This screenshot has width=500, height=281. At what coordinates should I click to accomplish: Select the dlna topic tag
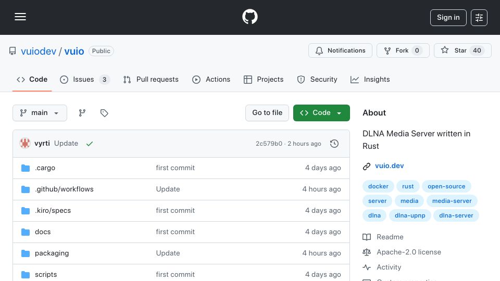[374, 215]
